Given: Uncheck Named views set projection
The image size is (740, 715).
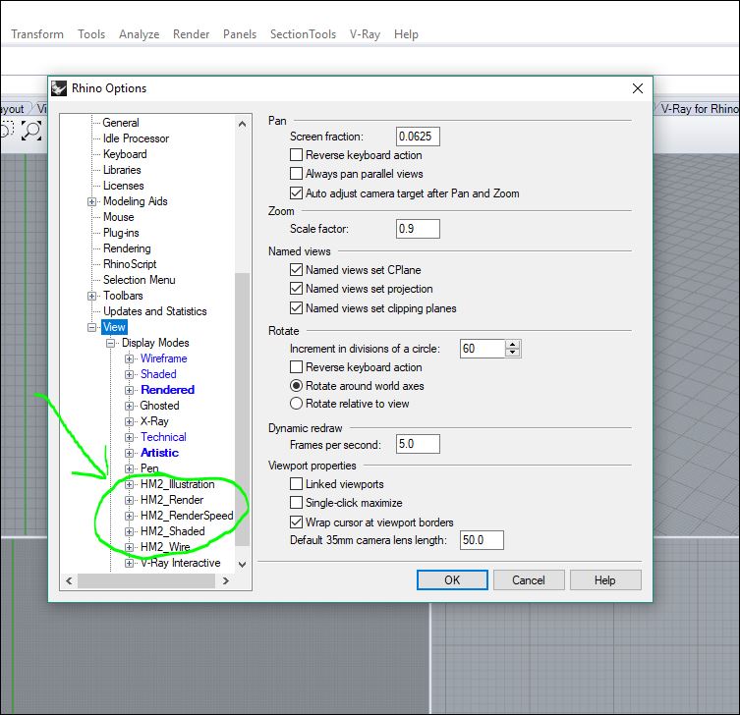Looking at the screenshot, I should [296, 288].
